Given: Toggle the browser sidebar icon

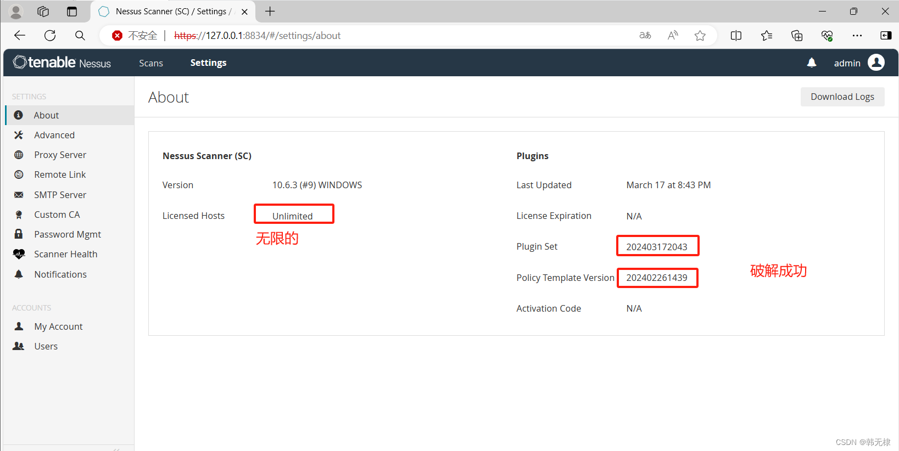Looking at the screenshot, I should point(886,36).
